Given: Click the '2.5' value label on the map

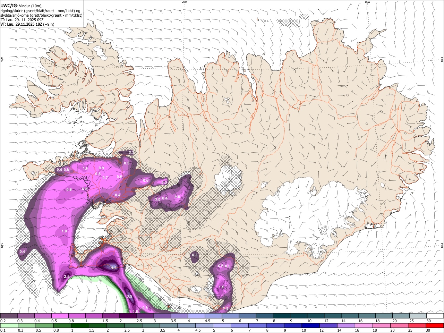Looking at the screenshot, I should coord(67,276).
